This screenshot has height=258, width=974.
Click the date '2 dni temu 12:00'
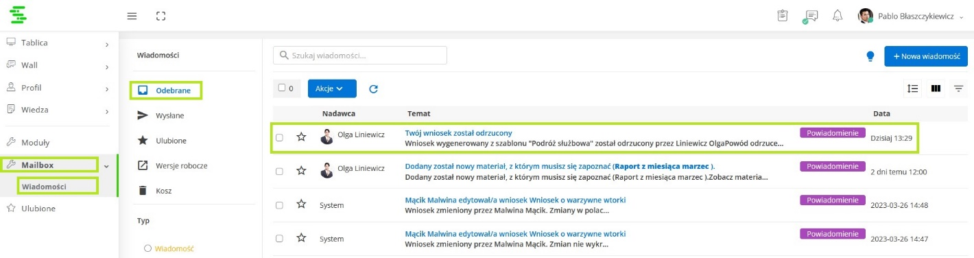coord(899,172)
